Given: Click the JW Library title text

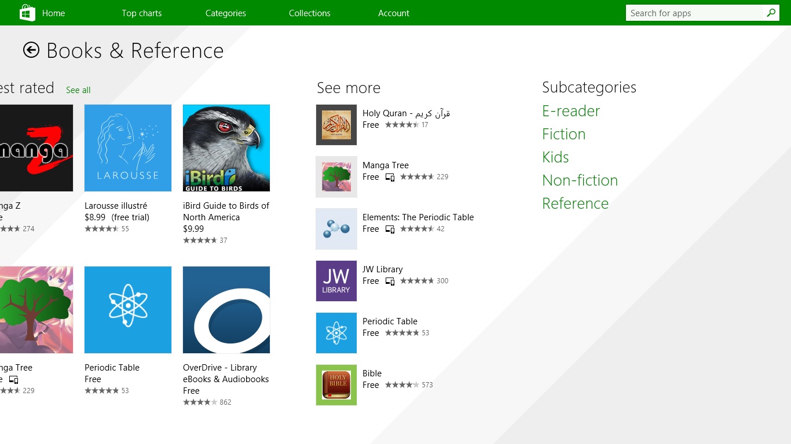Looking at the screenshot, I should [x=383, y=269].
